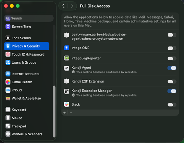This screenshot has height=143, width=184.
Task: Open Mouse settings
Action: pos(27,118)
